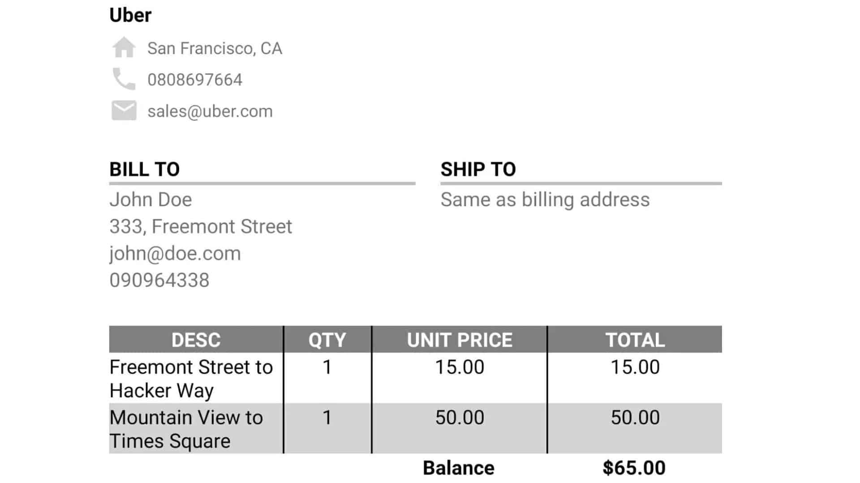
Task: Select the phone number 0808697664
Action: point(195,80)
